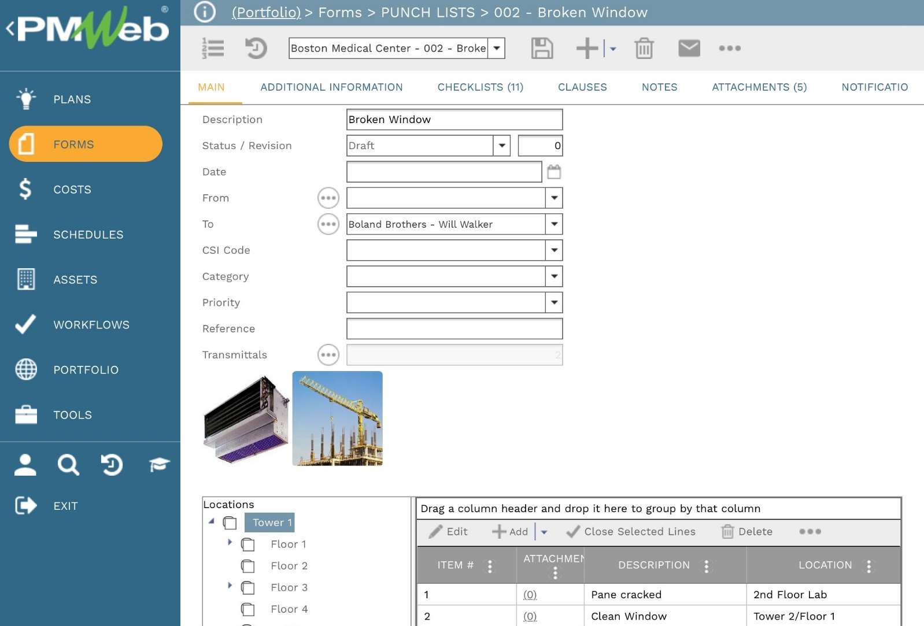The image size is (924, 626).
Task: Click the search magnifier icon in sidebar
Action: 68,465
